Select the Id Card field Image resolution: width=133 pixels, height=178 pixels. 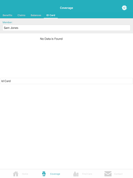pos(66,81)
